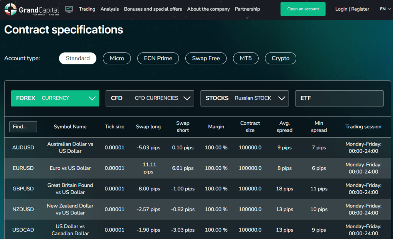This screenshot has height=239, width=393.
Task: Select the Swap Free account type
Action: (x=206, y=58)
